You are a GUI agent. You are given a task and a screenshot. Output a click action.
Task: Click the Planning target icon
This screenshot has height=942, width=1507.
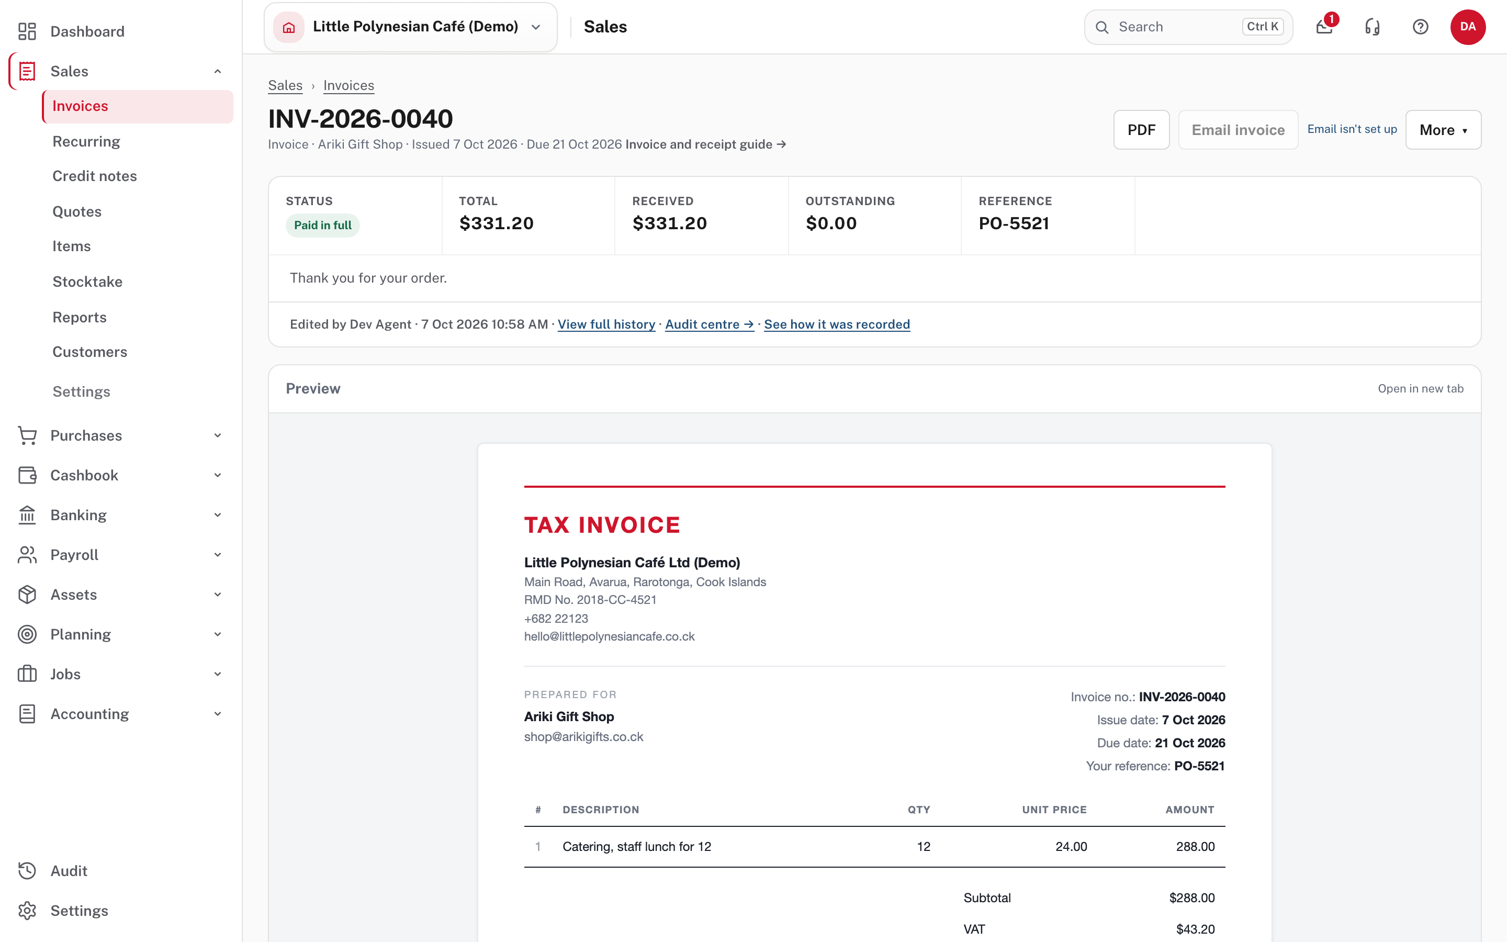[x=27, y=634]
